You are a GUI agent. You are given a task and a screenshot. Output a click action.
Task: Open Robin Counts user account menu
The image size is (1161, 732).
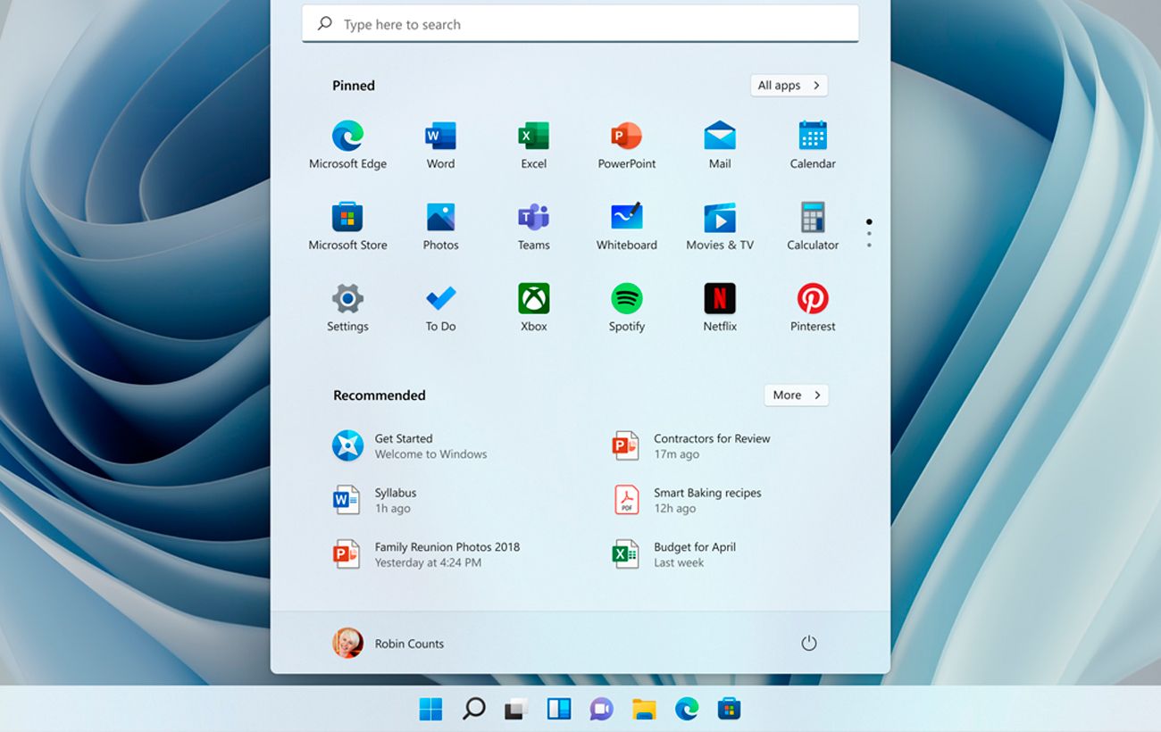pyautogui.click(x=388, y=644)
